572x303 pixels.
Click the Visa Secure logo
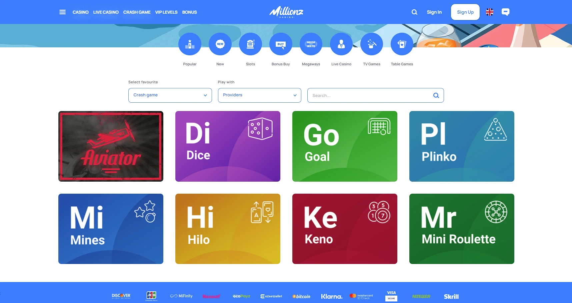coord(391,296)
